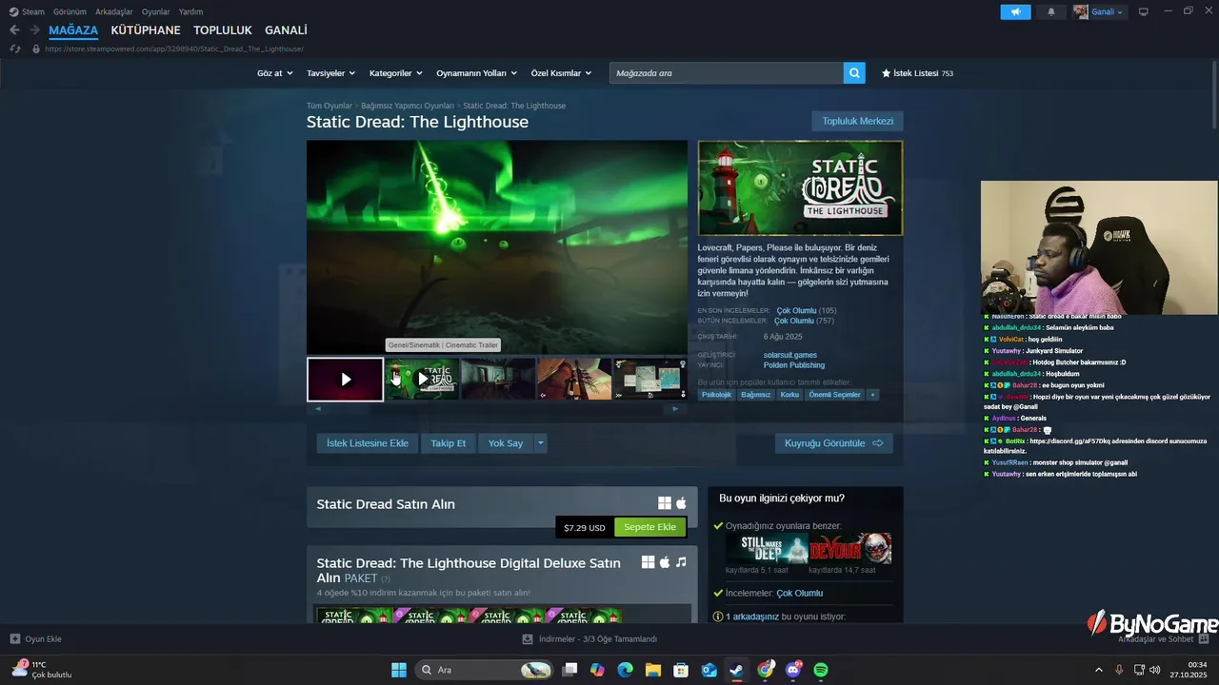Select the MAĞAZA tab

[x=73, y=30]
